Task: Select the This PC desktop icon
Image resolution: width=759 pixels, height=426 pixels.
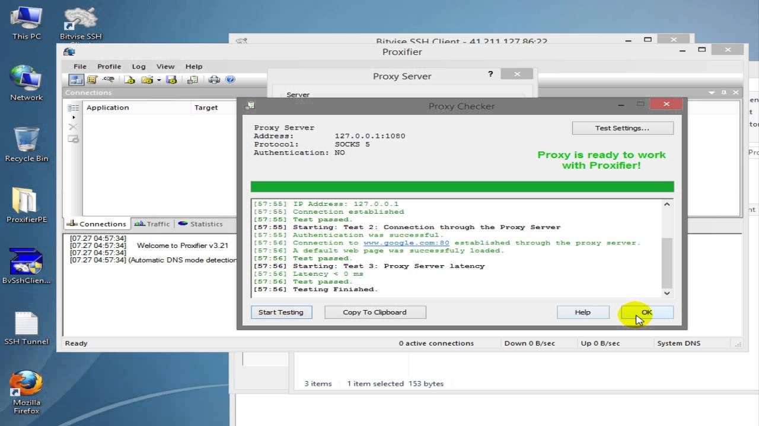Action: point(27,22)
